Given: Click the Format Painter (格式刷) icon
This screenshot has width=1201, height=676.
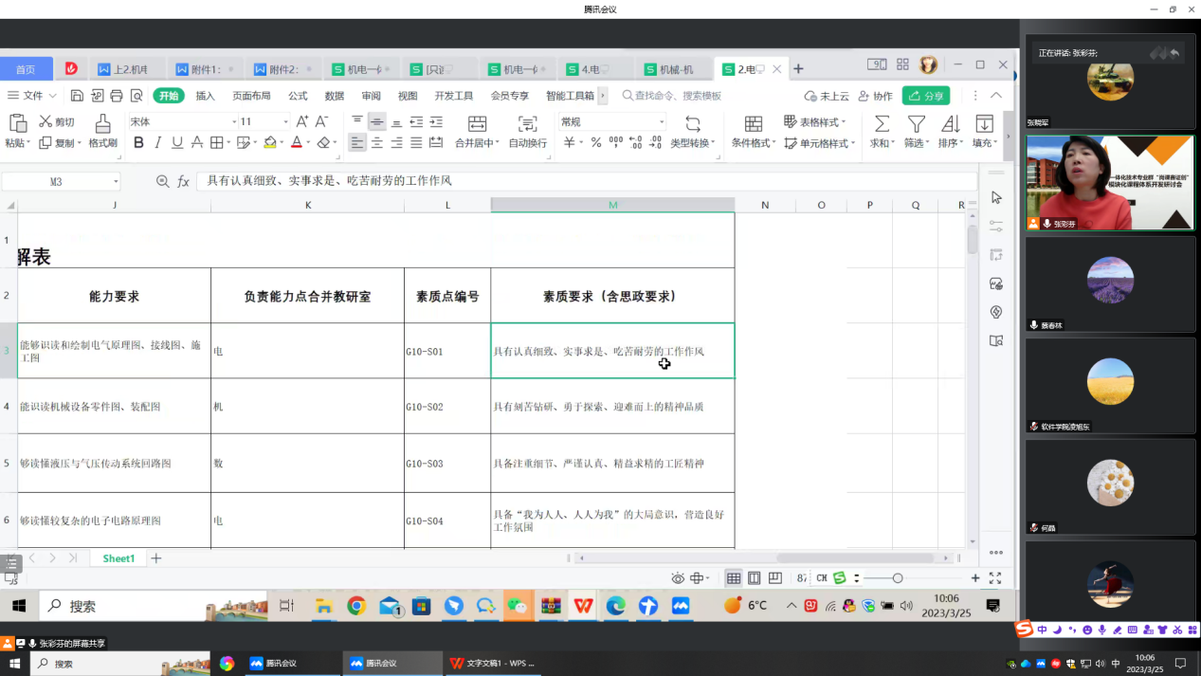Looking at the screenshot, I should 102,123.
